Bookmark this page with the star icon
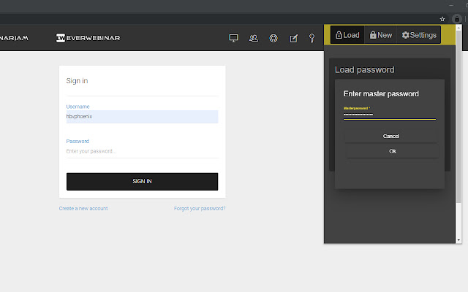Screen dimensions: 468x292 442,18
